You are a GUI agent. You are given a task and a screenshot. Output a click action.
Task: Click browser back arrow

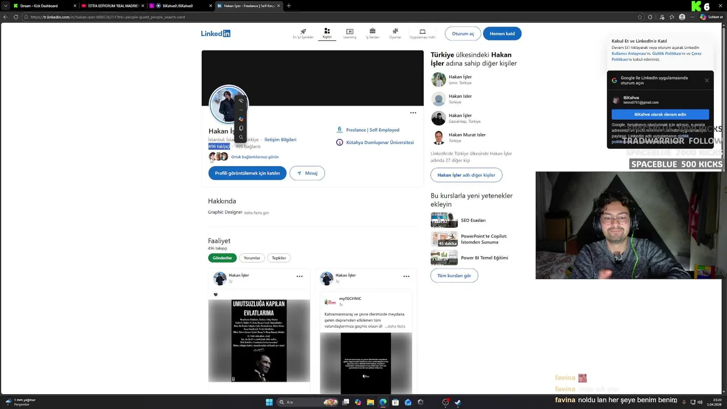click(x=6, y=17)
